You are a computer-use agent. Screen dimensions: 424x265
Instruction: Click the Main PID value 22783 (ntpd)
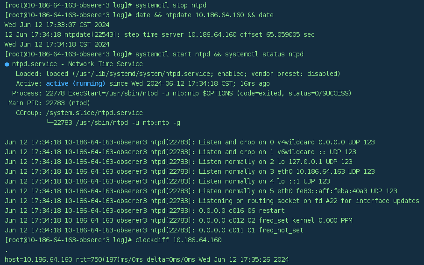coord(68,103)
